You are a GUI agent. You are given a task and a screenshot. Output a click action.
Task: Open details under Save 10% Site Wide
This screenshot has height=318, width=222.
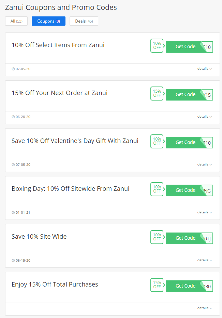205,260
